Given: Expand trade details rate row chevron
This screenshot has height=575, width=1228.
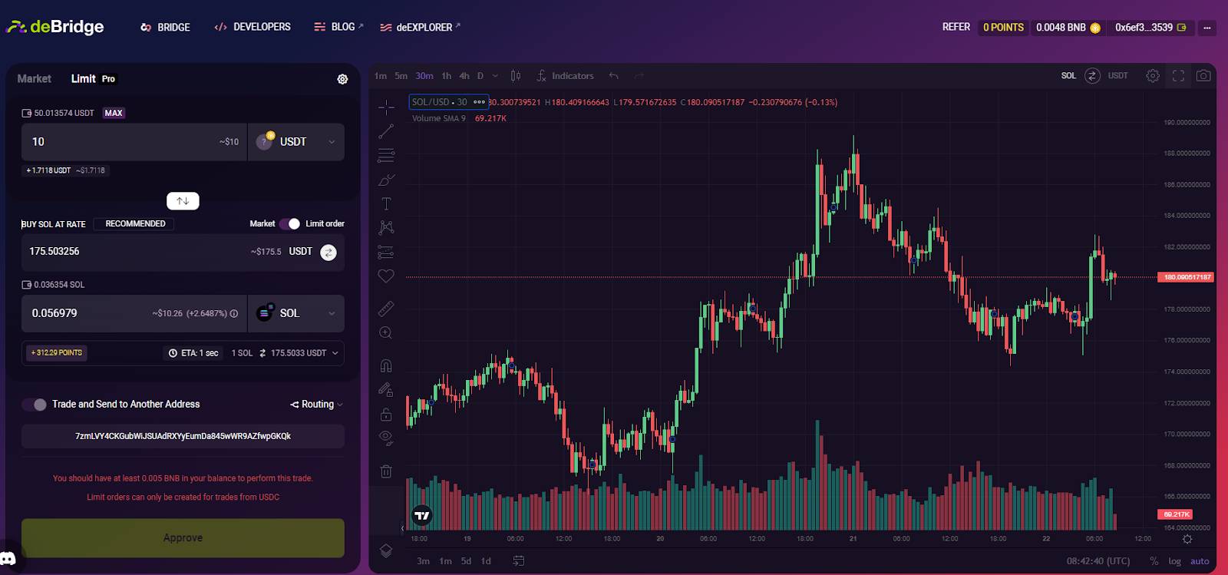Looking at the screenshot, I should coord(335,353).
